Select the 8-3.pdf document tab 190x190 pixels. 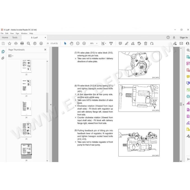tap(34, 37)
